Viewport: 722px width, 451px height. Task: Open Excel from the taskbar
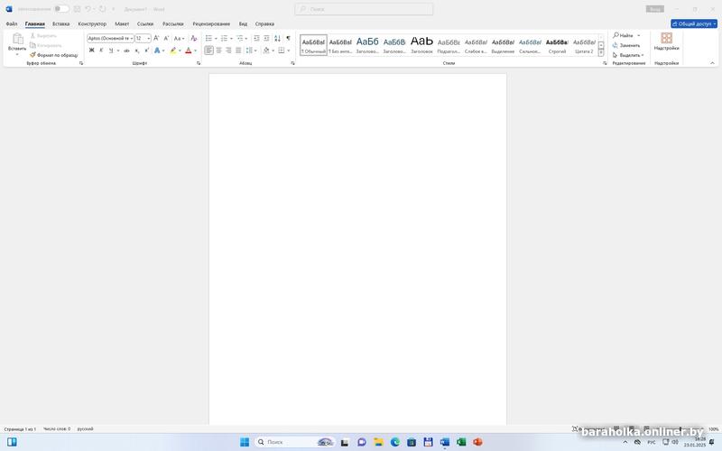tap(461, 442)
